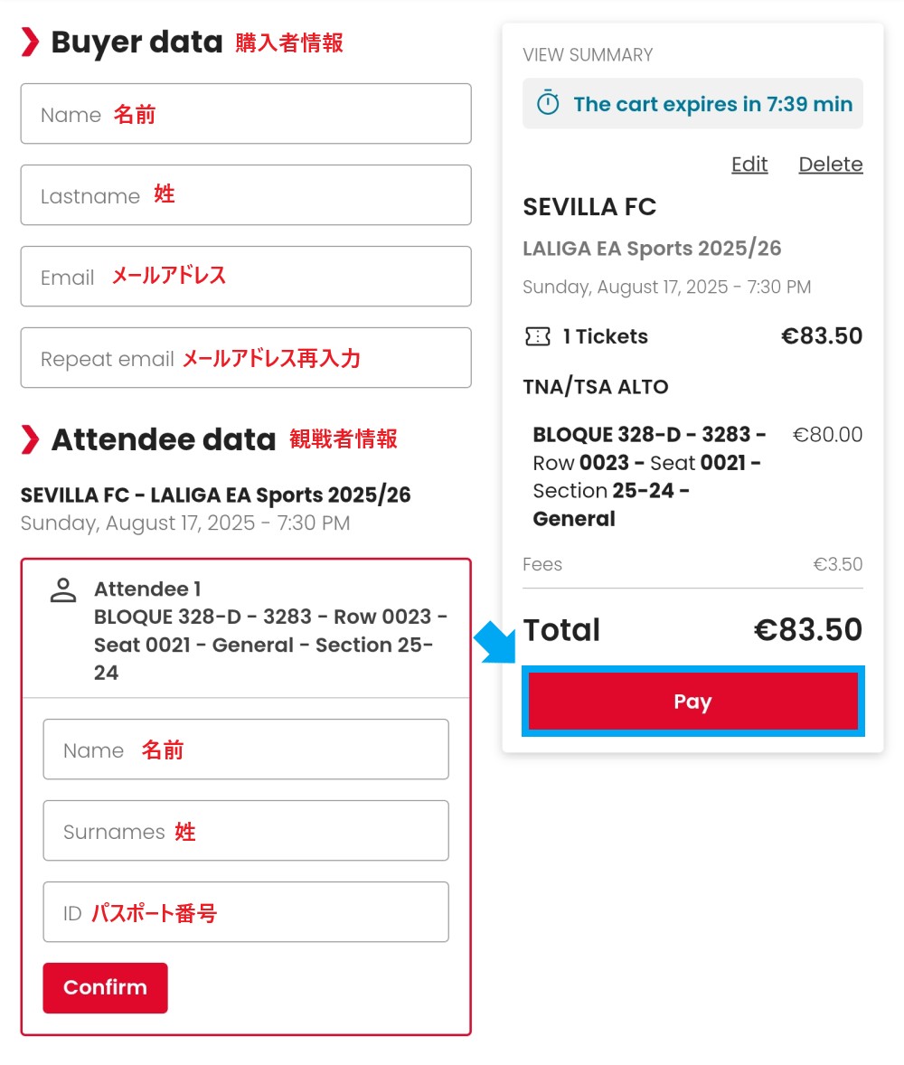Viewport: 904px width, 1065px height.
Task: Select the attendee Surnames field
Action: pyautogui.click(x=246, y=831)
